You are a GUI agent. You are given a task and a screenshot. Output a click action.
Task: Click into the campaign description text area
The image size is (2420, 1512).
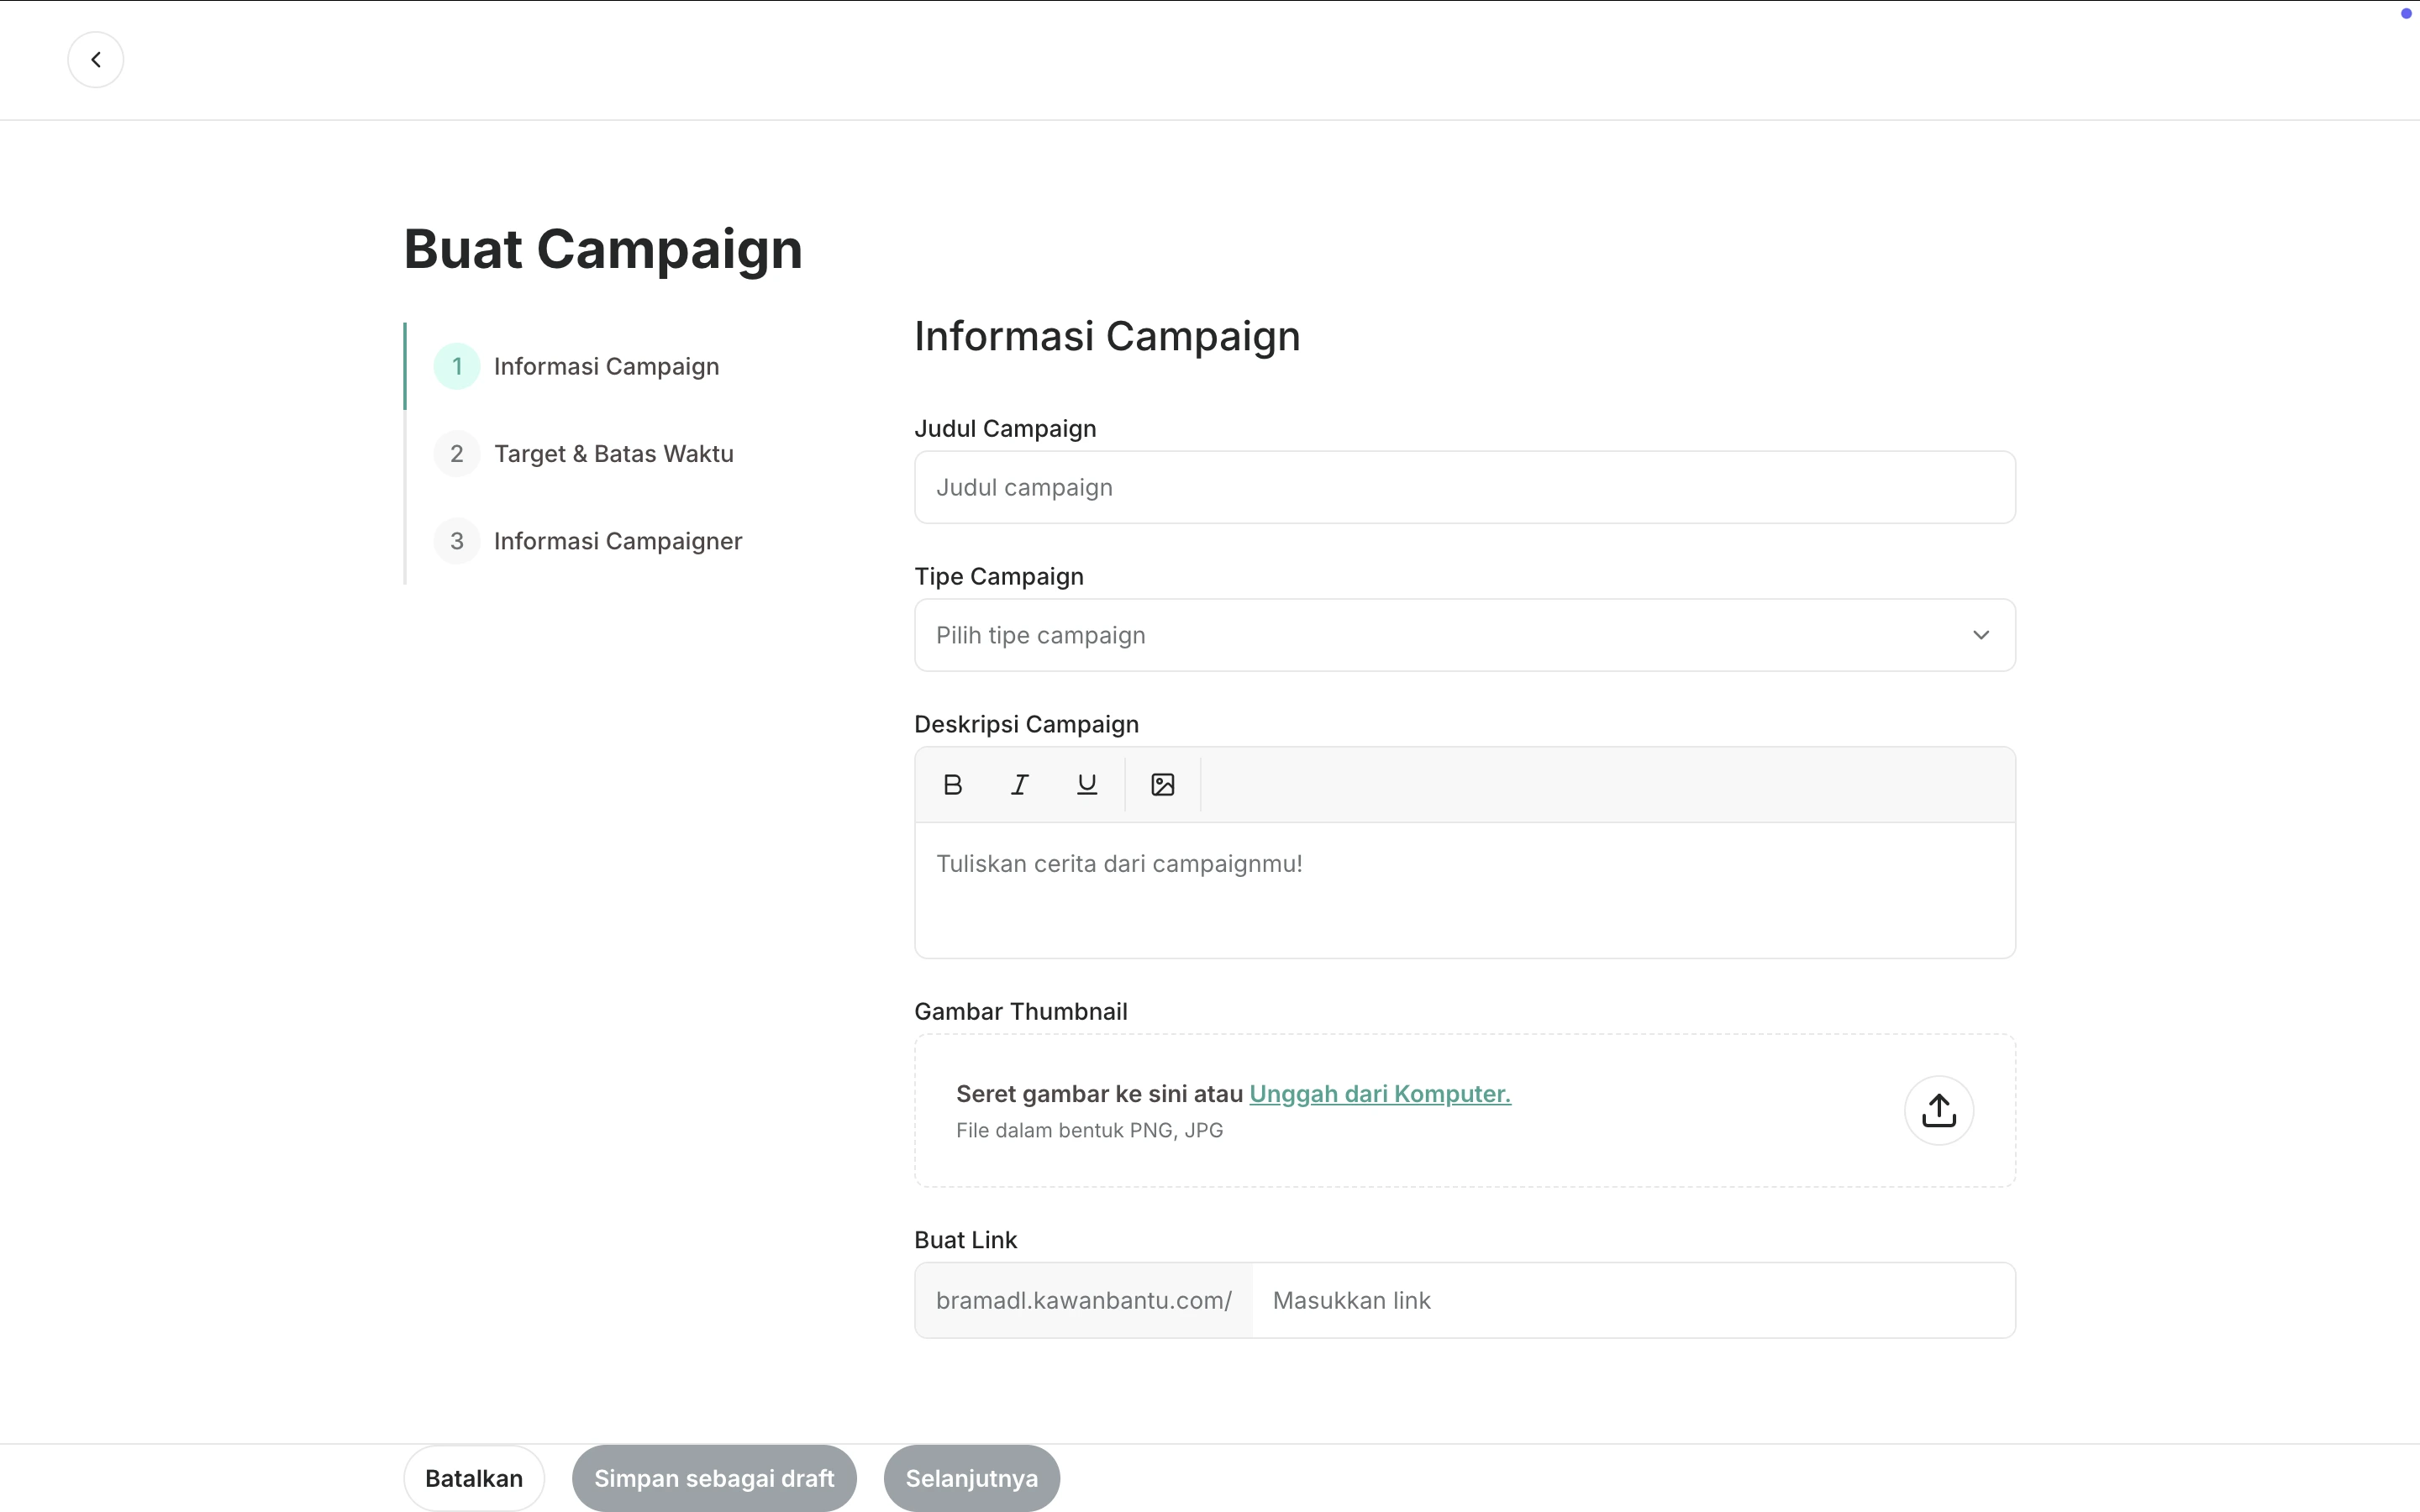(x=1465, y=890)
